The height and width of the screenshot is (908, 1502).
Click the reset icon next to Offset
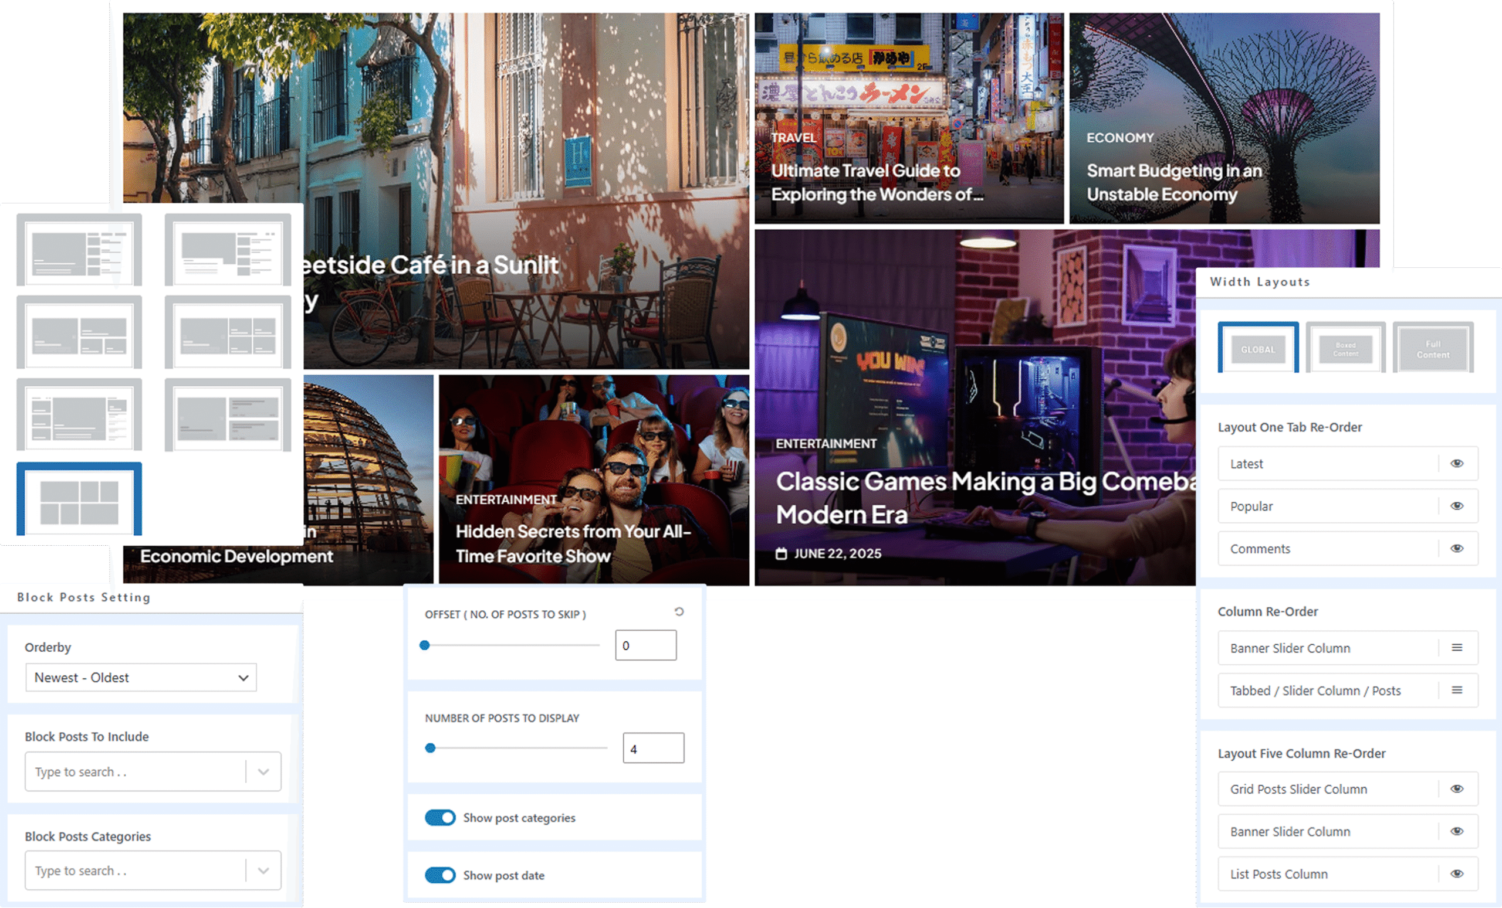[x=679, y=611]
